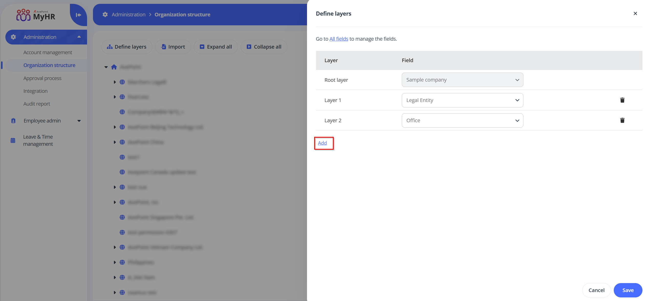Click the AvePoint MyHR logo
This screenshot has width=645, height=301.
click(36, 15)
